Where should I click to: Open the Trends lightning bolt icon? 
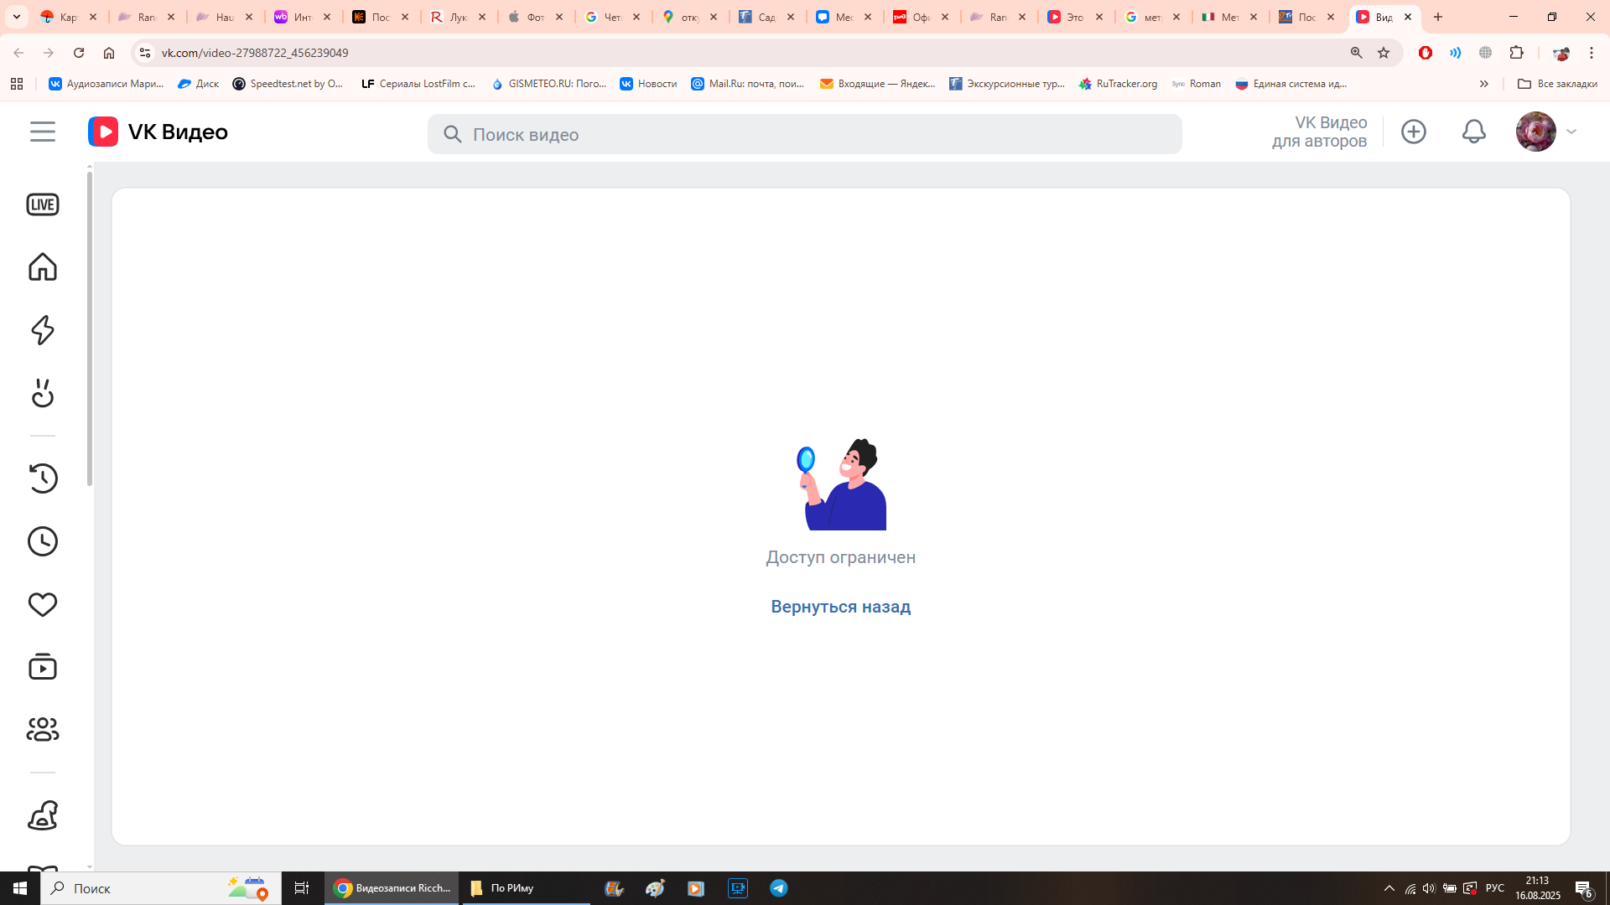coord(43,330)
